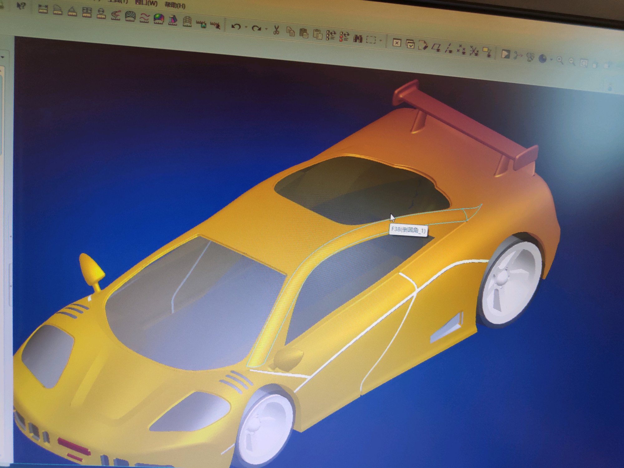Toggle datum axis display
624x468 pixels.
(x=449, y=49)
